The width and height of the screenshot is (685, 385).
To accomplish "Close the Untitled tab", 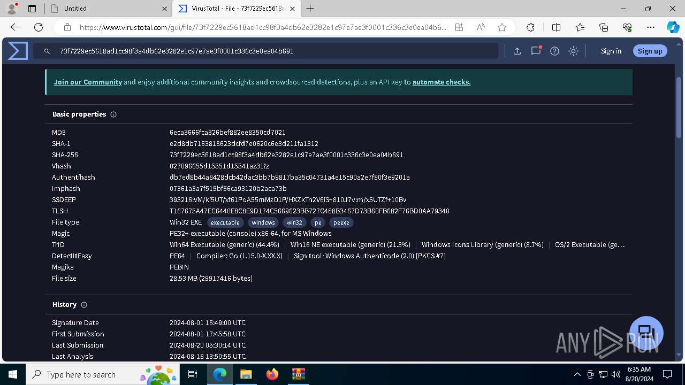I will (164, 9).
